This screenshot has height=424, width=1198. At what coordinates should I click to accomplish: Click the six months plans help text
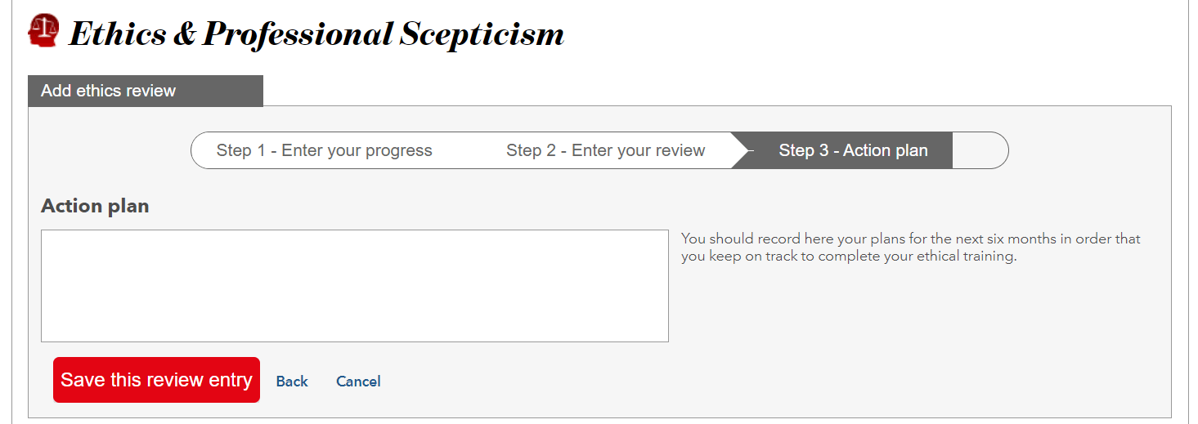pyautogui.click(x=910, y=239)
